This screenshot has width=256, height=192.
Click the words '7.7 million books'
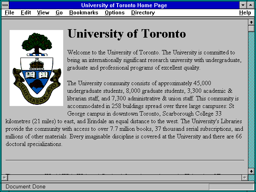(x=131, y=129)
